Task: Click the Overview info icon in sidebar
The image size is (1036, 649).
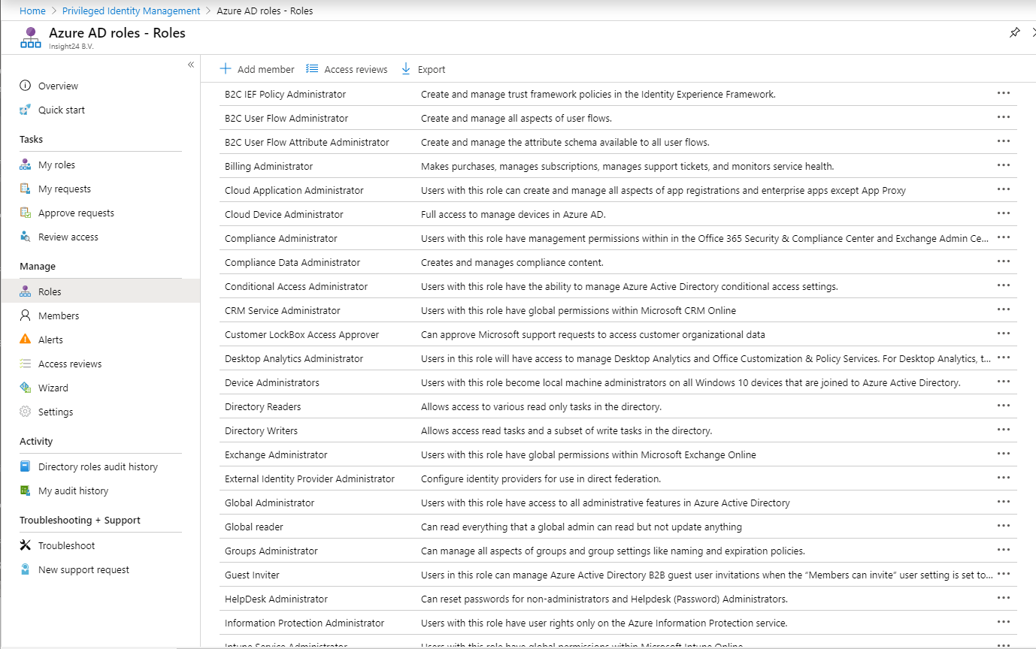Action: 26,86
